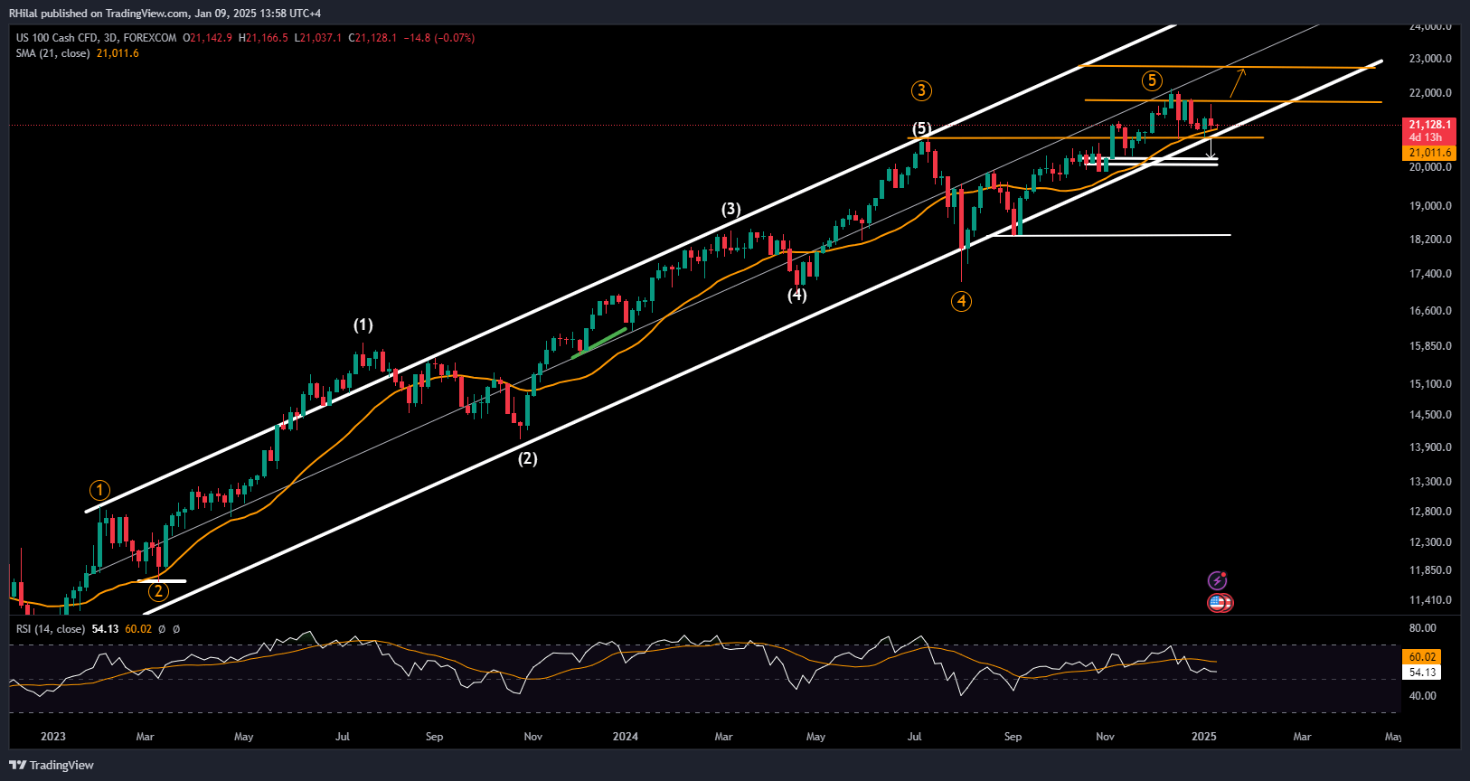The width and height of the screenshot is (1470, 781).
Task: Select the white (2) wave label
Action: tap(527, 458)
